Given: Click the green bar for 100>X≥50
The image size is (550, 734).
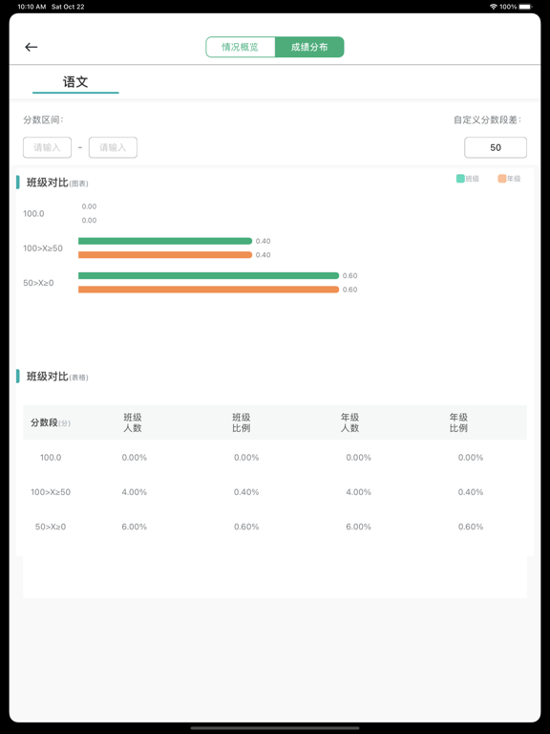Looking at the screenshot, I should coord(165,241).
